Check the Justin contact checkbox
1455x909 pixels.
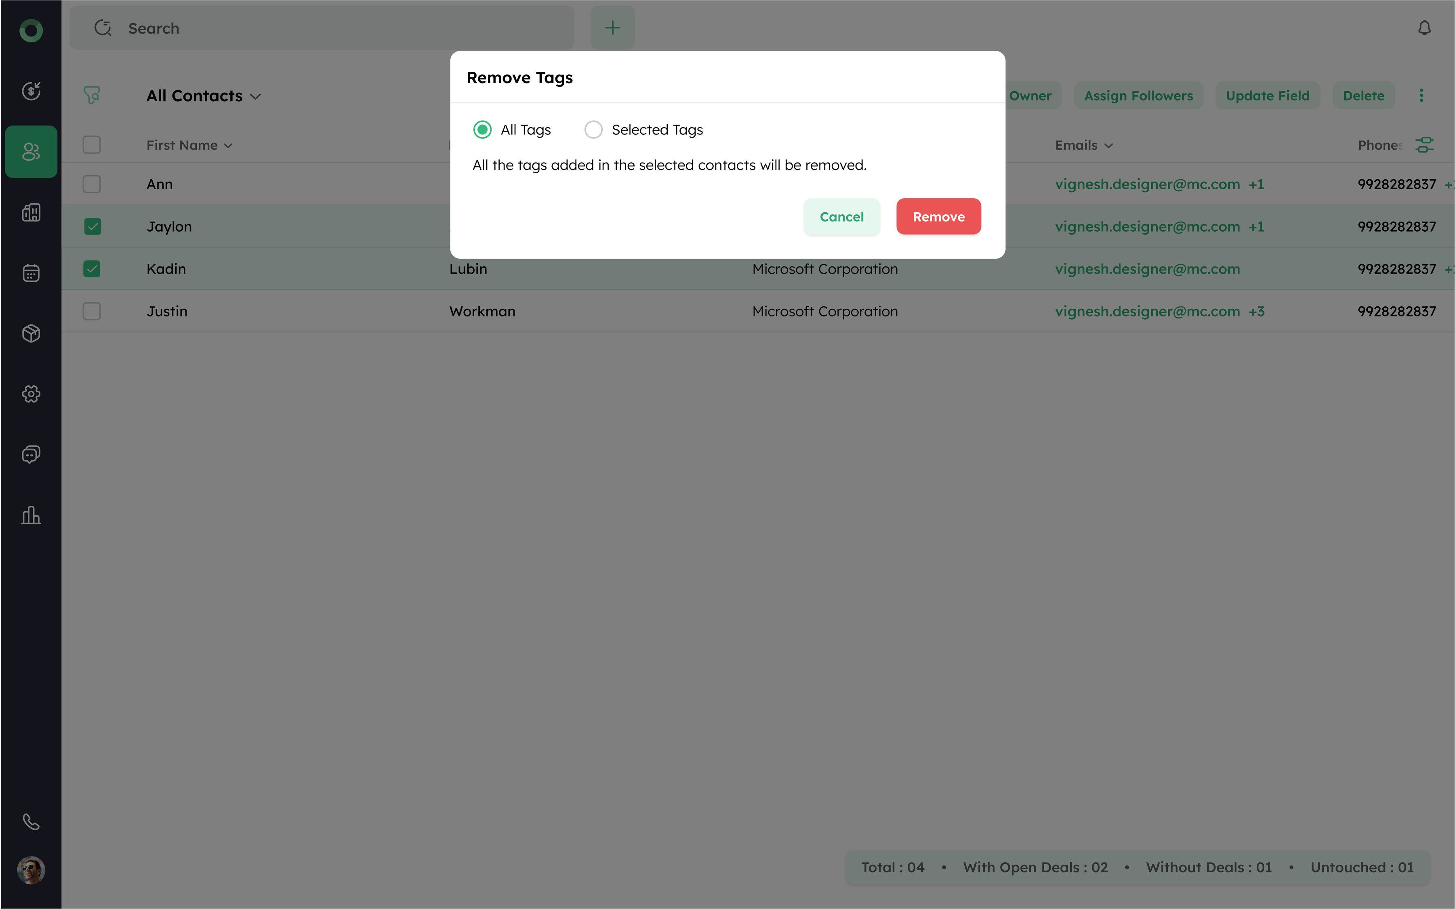pyautogui.click(x=92, y=312)
